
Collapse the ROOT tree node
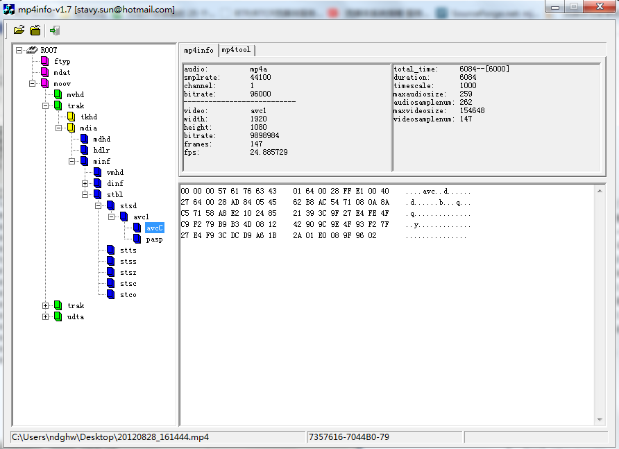pyautogui.click(x=19, y=50)
